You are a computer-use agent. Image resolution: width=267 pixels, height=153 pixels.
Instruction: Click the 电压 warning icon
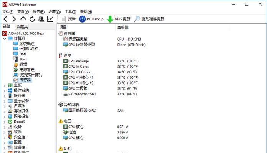click(61, 121)
